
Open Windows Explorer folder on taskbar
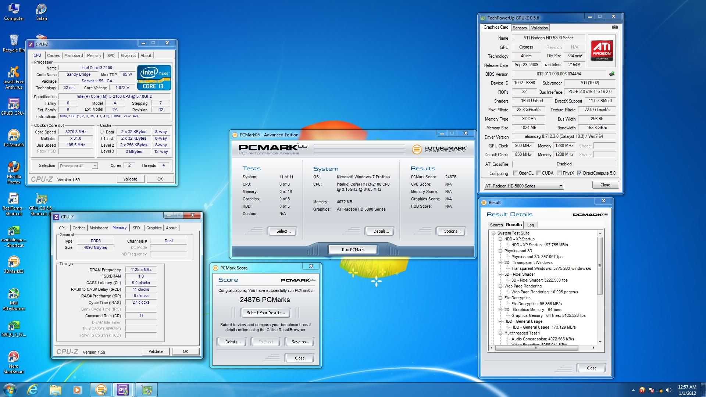tap(55, 390)
